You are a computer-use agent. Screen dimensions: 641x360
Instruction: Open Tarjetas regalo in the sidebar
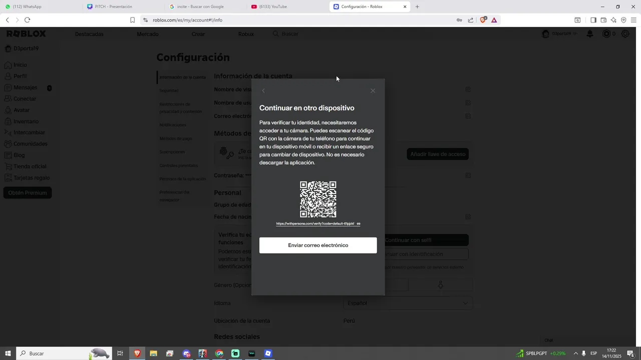(x=32, y=177)
